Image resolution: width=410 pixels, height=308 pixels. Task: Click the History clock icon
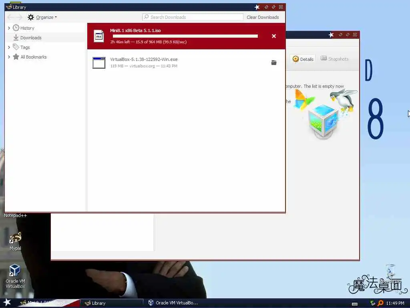tap(16, 28)
